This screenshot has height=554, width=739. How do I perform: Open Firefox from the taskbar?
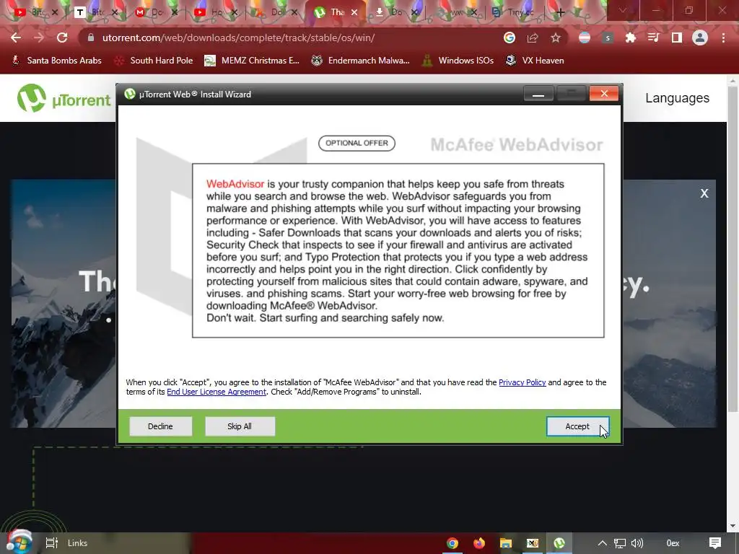(479, 543)
